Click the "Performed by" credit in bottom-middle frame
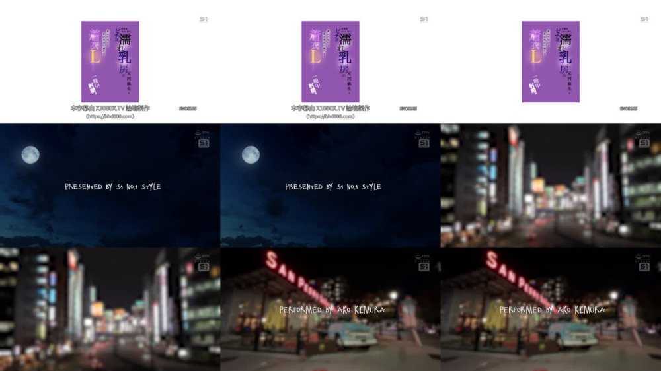Image resolution: width=661 pixels, height=371 pixels. (x=332, y=310)
